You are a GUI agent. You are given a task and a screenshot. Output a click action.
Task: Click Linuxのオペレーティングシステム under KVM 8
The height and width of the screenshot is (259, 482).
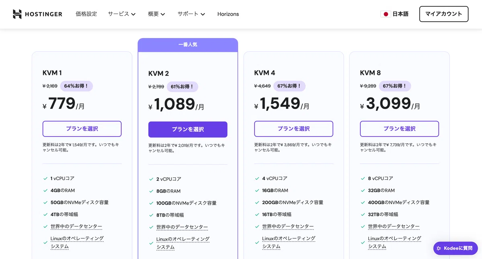(x=394, y=243)
